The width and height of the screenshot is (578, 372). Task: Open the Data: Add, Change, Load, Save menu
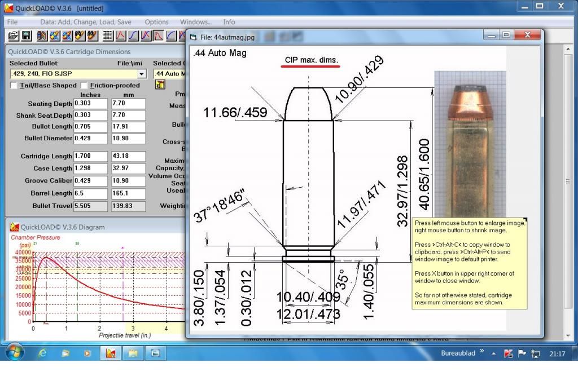pyautogui.click(x=86, y=22)
